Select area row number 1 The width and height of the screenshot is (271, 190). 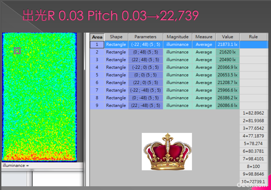(97, 45)
